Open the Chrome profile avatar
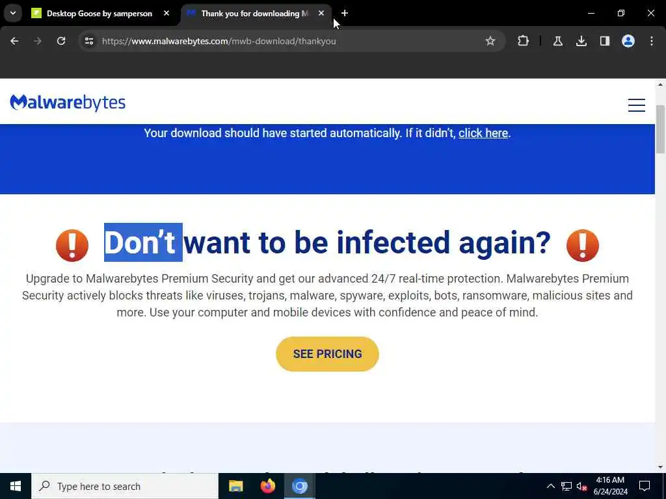666x499 pixels. pos(628,41)
